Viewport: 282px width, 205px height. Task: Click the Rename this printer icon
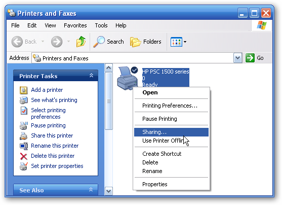coord(24,146)
